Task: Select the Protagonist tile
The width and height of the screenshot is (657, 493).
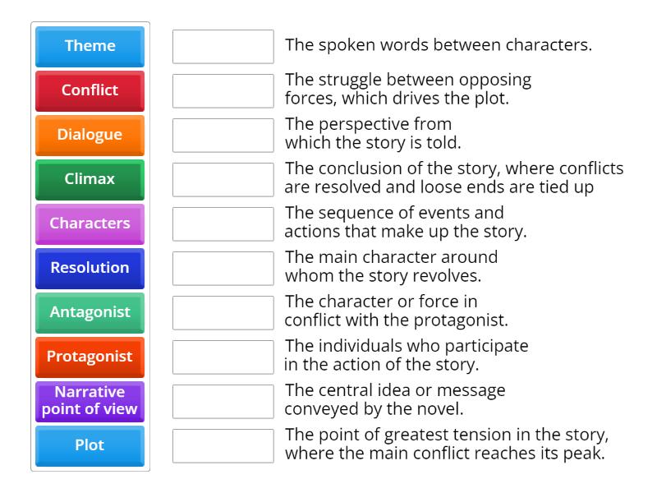Action: click(89, 357)
